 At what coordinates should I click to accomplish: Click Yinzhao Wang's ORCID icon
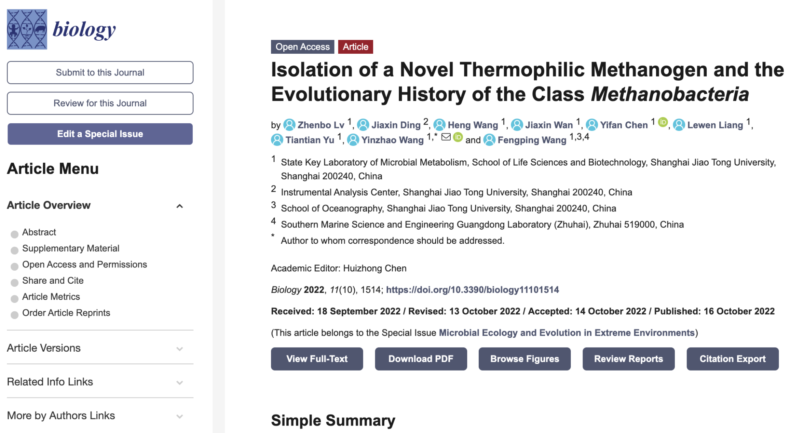point(458,137)
